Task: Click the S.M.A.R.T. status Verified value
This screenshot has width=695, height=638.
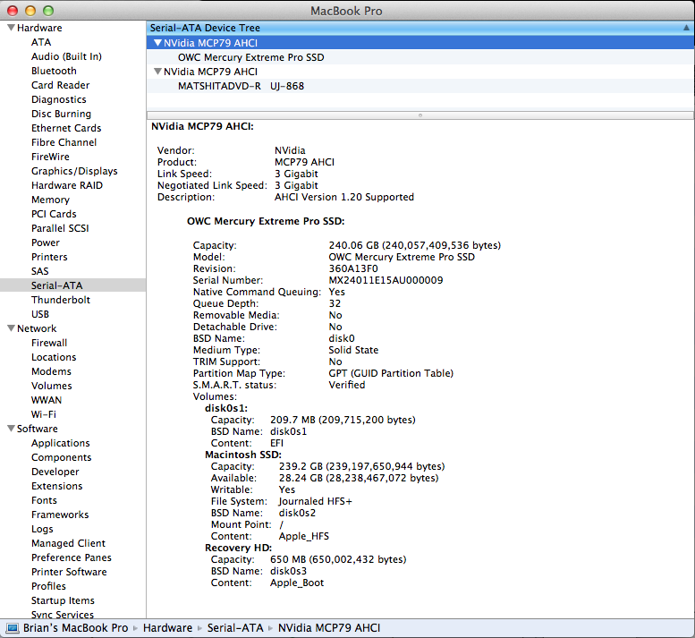Action: coord(347,385)
